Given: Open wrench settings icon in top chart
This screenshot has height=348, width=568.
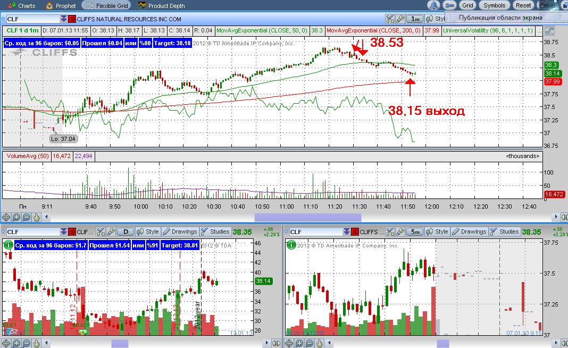Looking at the screenshot, I should coord(400,19).
